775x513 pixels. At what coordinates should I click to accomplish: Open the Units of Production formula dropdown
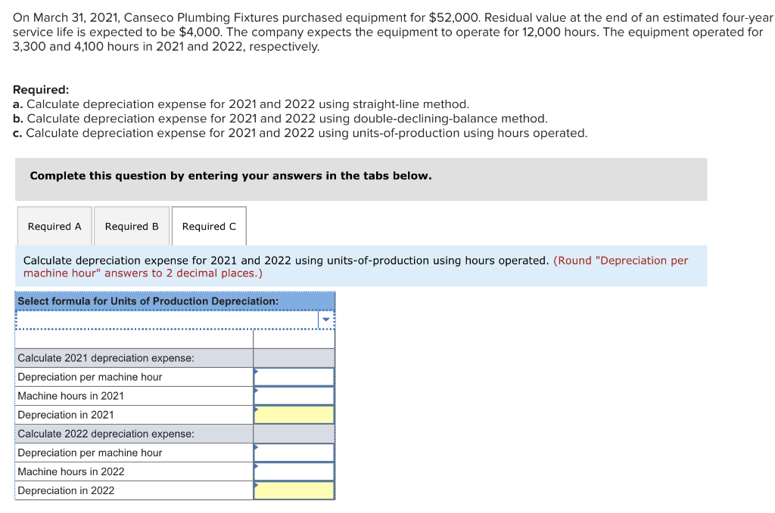[326, 320]
